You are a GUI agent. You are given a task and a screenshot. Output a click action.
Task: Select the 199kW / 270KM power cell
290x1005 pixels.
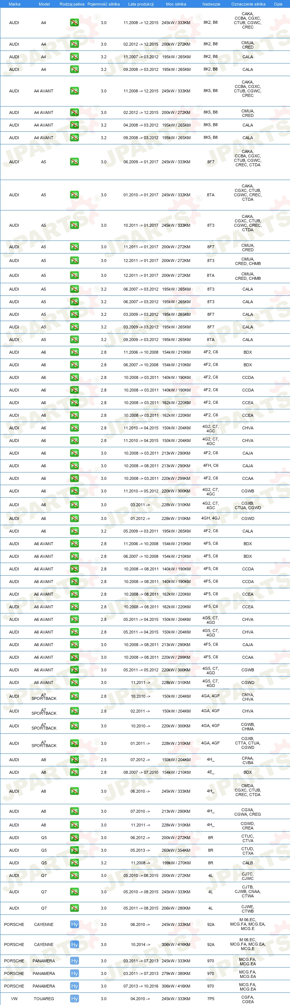(176, 862)
